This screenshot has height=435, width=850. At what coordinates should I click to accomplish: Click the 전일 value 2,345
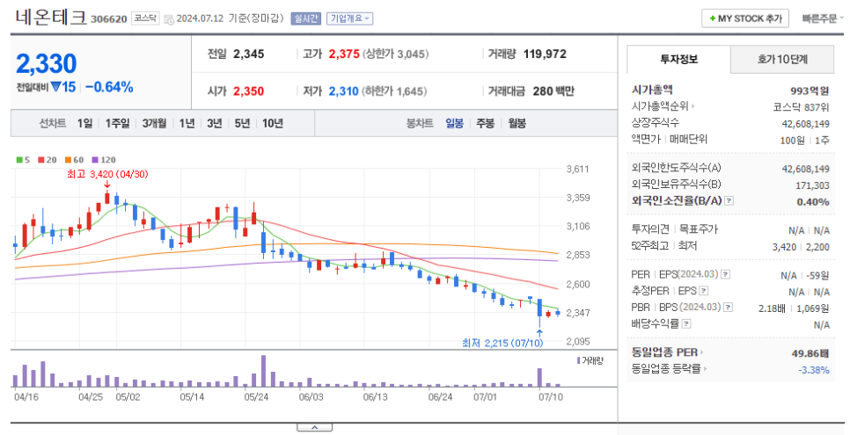coord(249,54)
